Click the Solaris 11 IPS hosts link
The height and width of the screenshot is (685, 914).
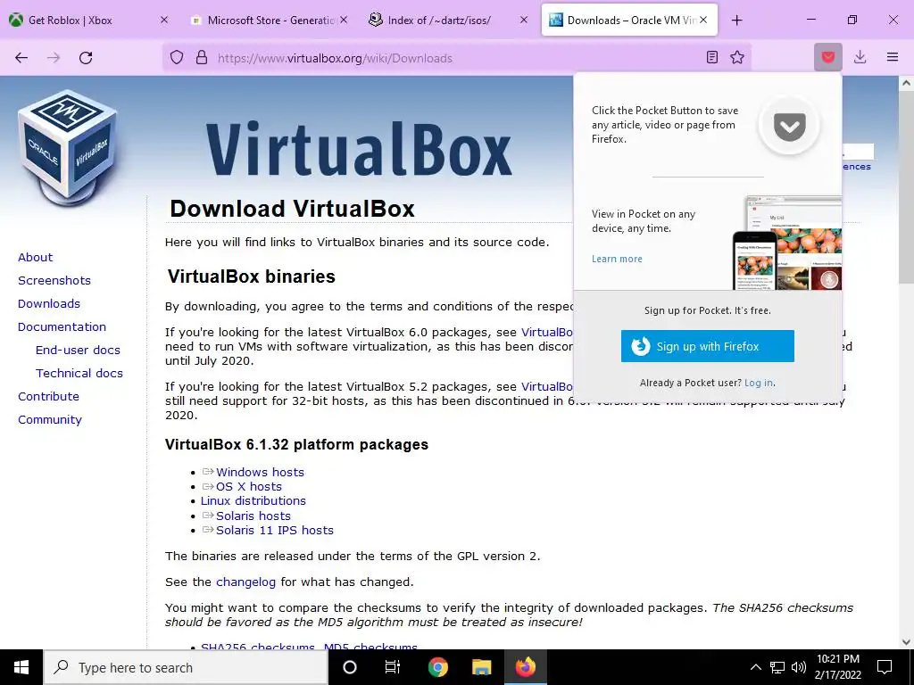275,530
